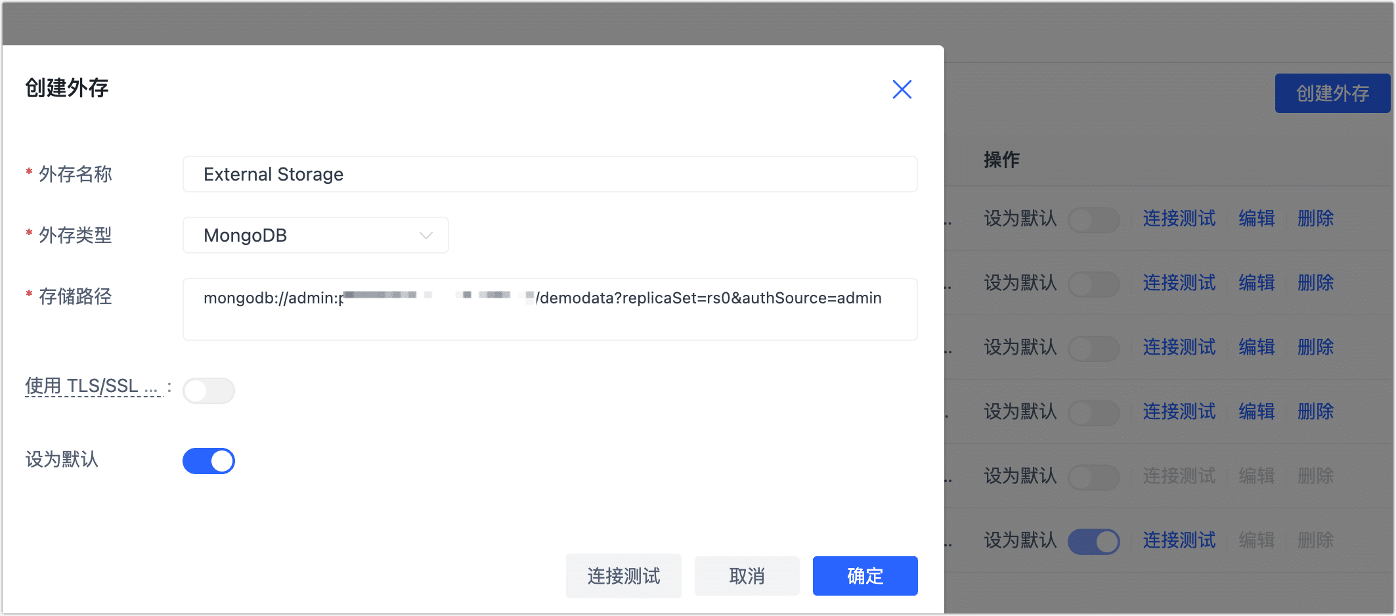
Task: Open the 连接测试 link in the first row
Action: 1179,219
